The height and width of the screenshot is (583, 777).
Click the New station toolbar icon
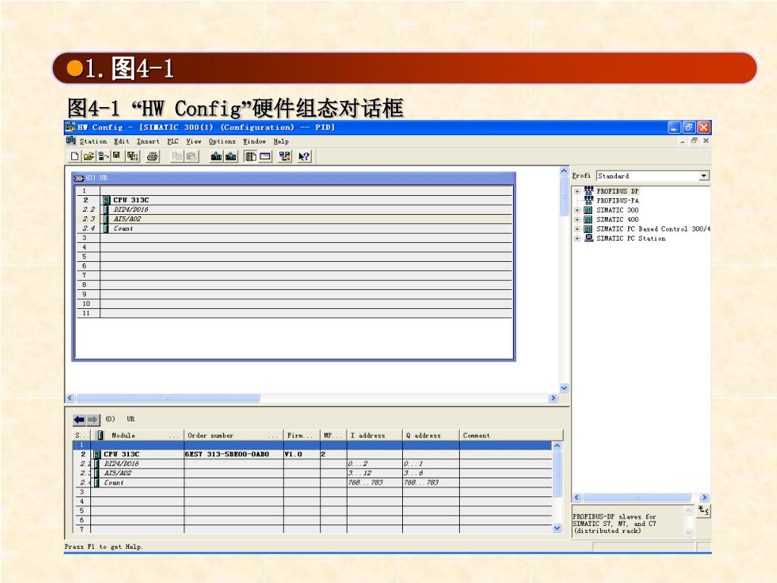coord(74,156)
